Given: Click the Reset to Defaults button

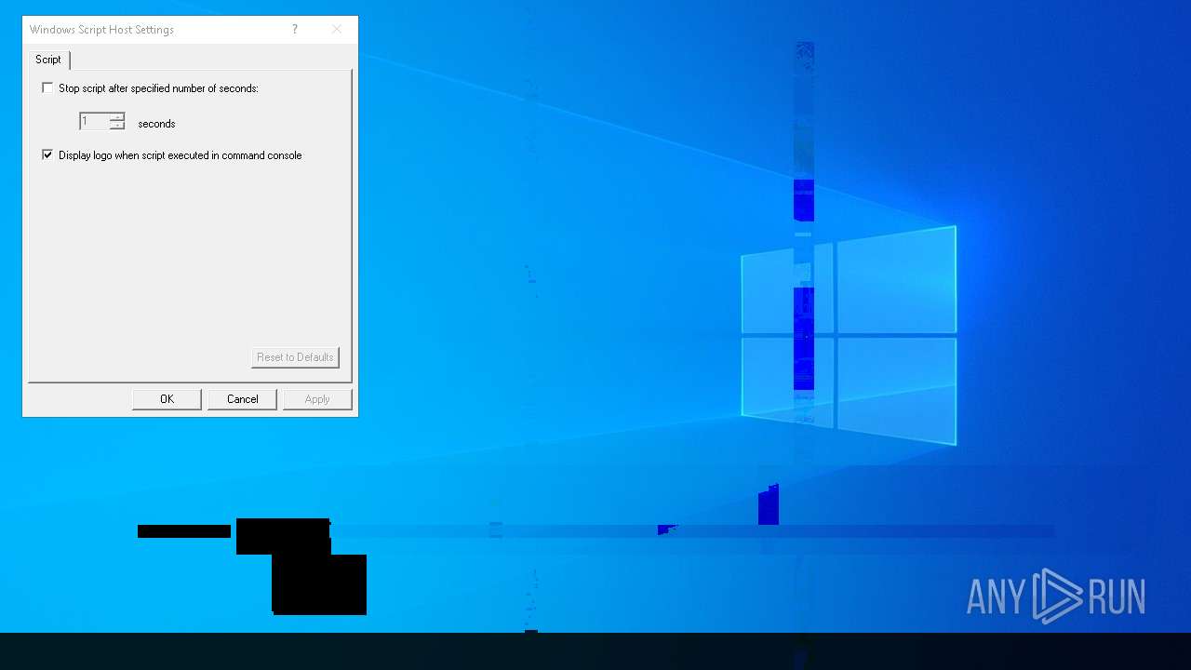Looking at the screenshot, I should 295,357.
